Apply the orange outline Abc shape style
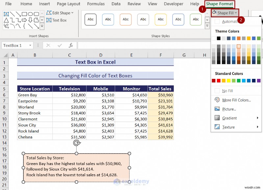The width and height of the screenshot is (263, 190). [126, 19]
